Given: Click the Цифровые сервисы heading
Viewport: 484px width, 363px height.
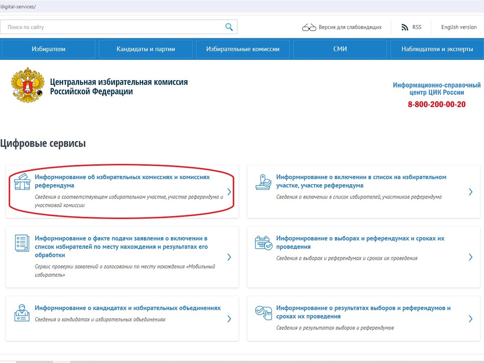Looking at the screenshot, I should 43,143.
